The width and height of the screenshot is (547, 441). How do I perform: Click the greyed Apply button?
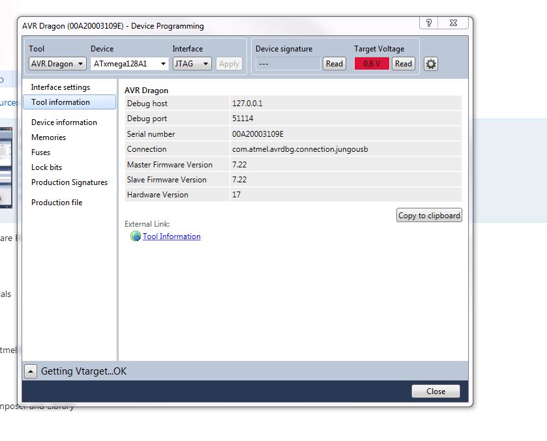click(x=229, y=64)
